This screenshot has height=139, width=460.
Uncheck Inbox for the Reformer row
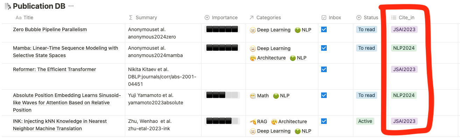324,69
